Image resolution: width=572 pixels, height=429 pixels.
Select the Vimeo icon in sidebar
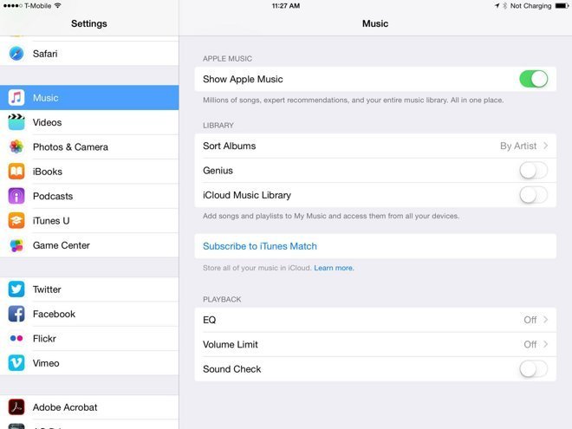coord(16,363)
